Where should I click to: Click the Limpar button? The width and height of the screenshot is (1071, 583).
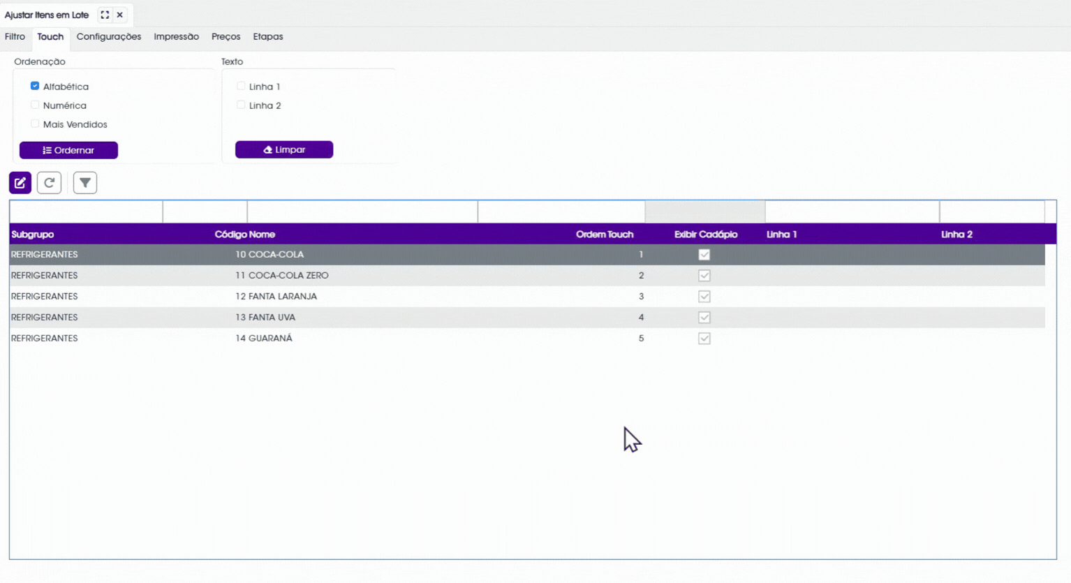284,149
